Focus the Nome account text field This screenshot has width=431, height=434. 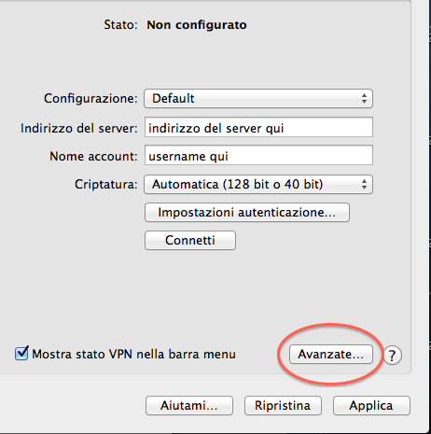pos(258,155)
